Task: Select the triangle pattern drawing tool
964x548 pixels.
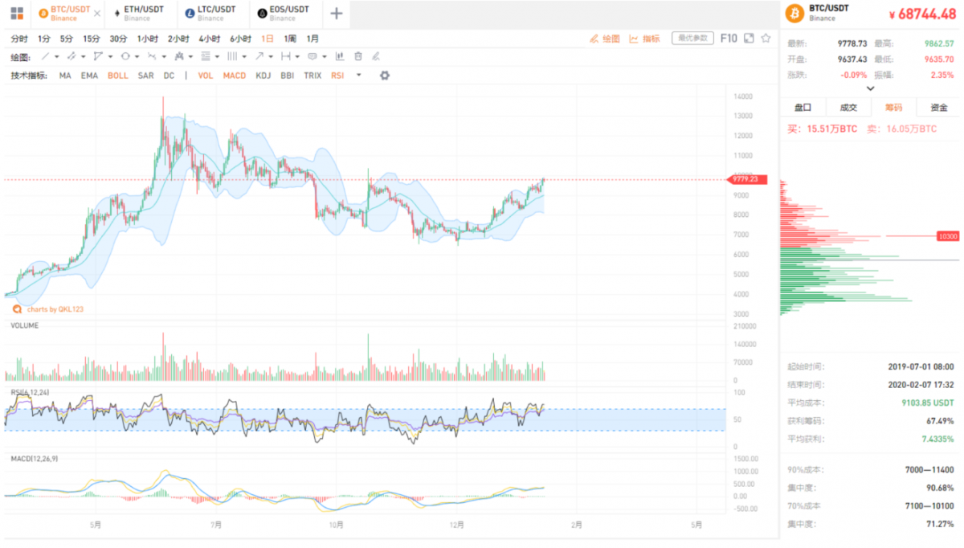Action: 98,56
